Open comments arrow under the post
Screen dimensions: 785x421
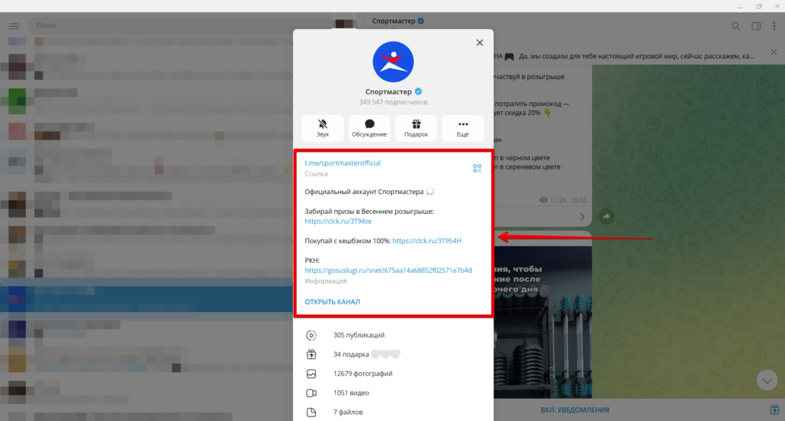583,217
